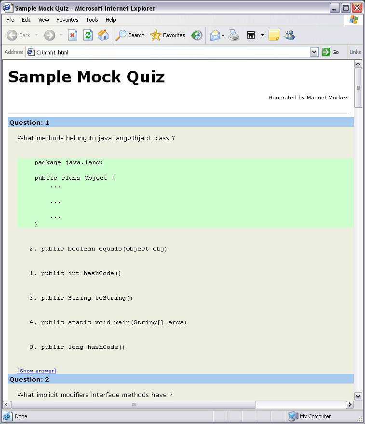Open the Mail button dropdown arrow
The width and height of the screenshot is (365, 424).
point(223,35)
